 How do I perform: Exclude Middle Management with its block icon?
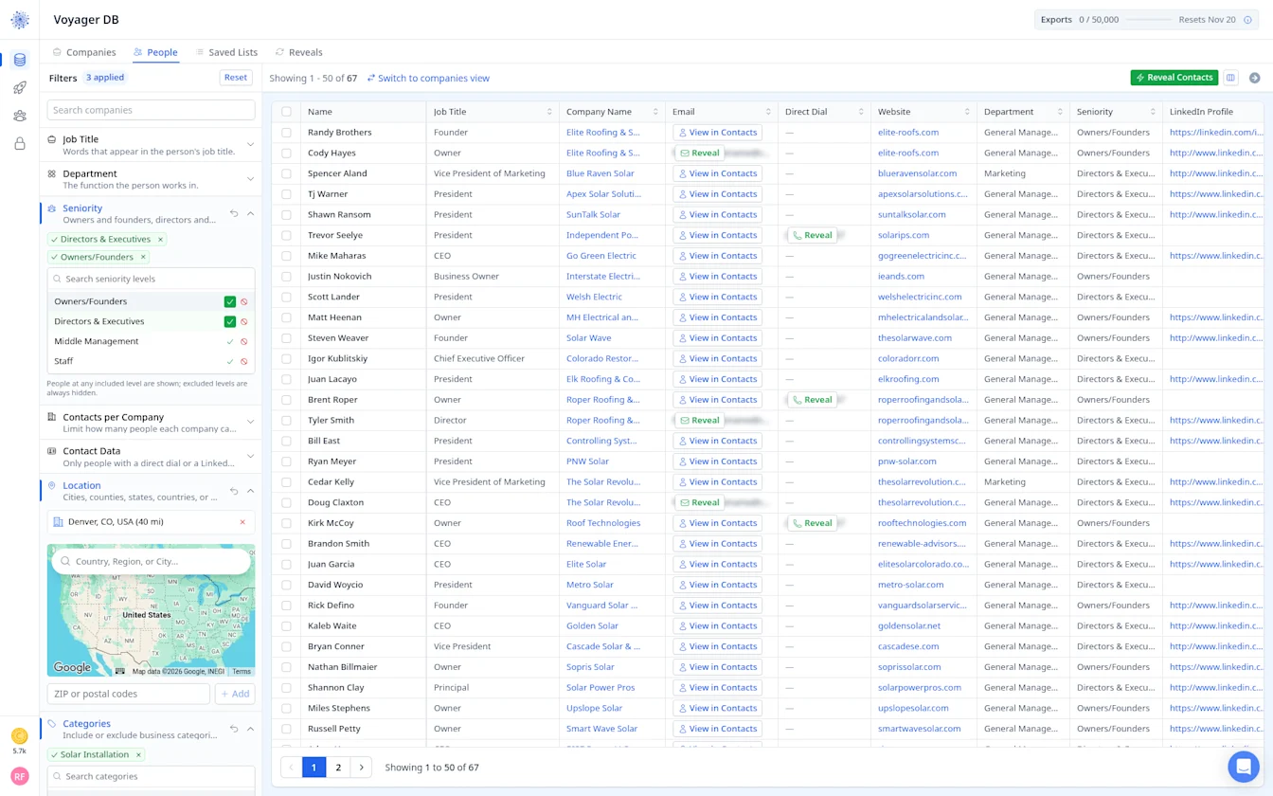tap(243, 341)
